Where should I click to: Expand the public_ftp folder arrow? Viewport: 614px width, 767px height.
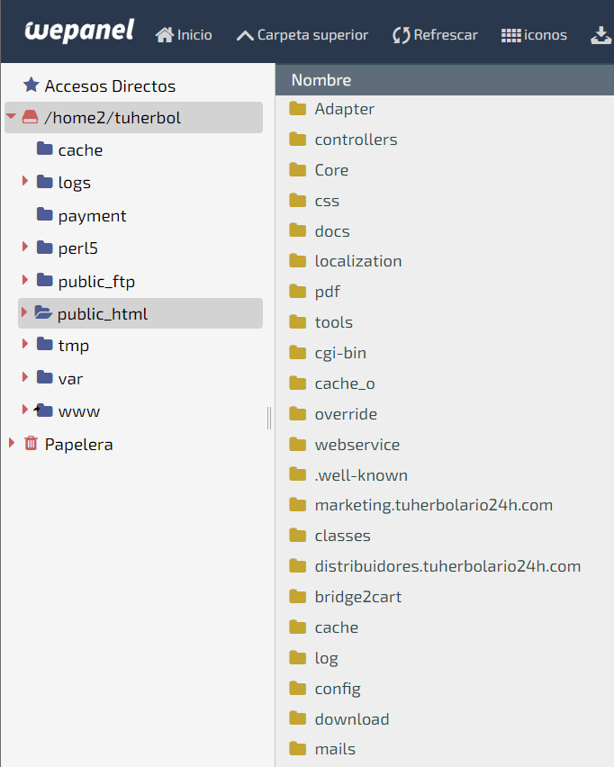pyautogui.click(x=24, y=279)
